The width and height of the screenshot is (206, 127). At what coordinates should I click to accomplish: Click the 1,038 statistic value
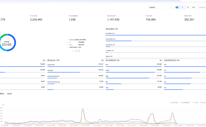[72, 20]
